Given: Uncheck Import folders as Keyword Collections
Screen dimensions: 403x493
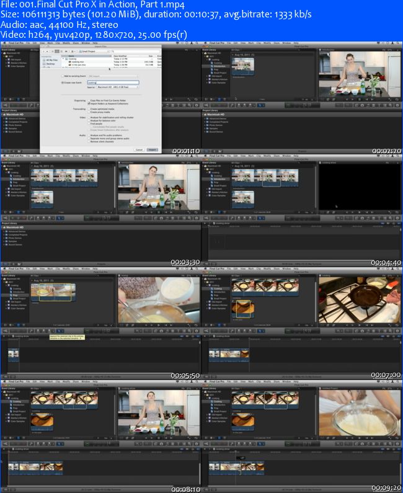Looking at the screenshot, I should coord(89,102).
